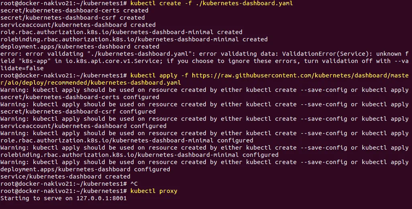Click the 'secret/kubernetes-dashboard-certs created' output line
This screenshot has width=412, height=209.
(x=74, y=10)
